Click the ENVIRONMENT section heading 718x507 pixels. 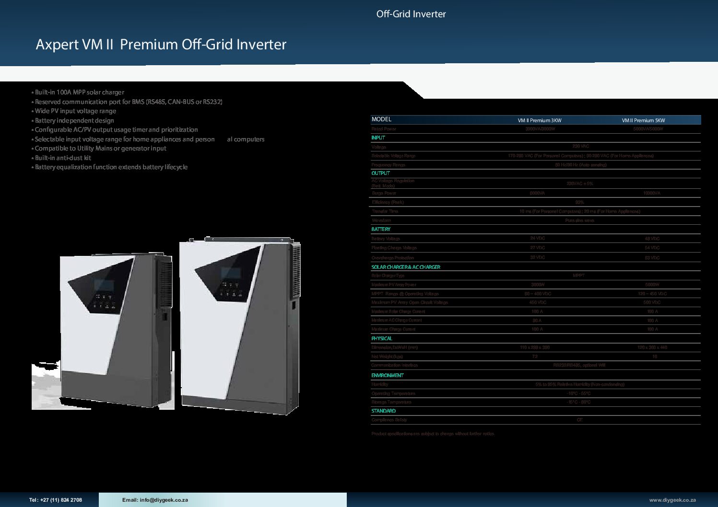[388, 375]
